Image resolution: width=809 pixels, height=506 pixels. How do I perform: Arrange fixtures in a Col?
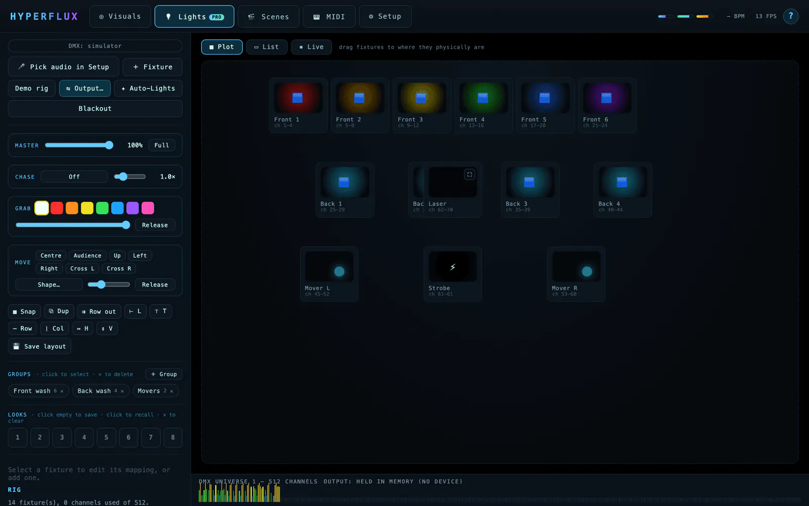coord(55,328)
